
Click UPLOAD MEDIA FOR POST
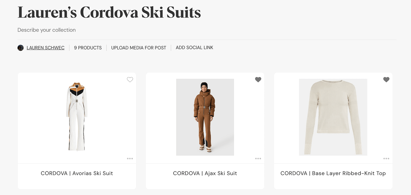139,48
